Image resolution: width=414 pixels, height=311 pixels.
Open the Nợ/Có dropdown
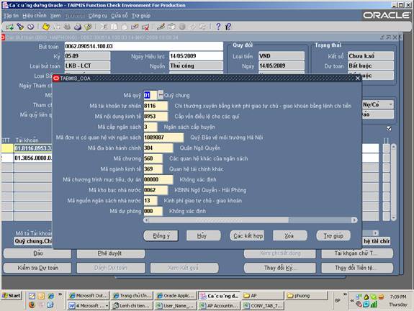click(390, 104)
